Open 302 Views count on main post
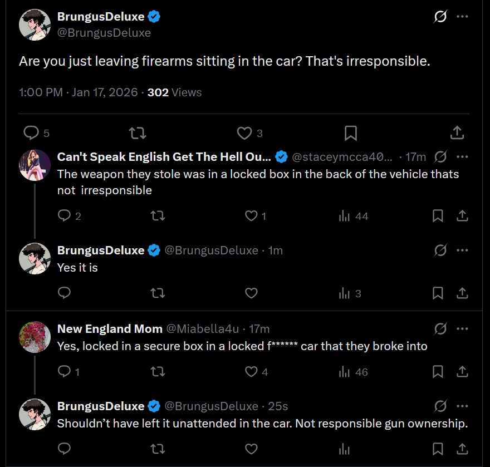Image resolution: width=490 pixels, height=467 pixels. 174,92
